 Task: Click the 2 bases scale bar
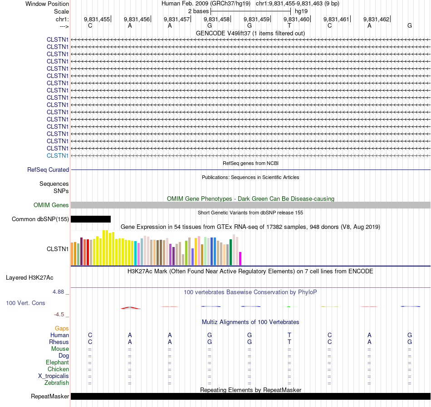coord(250,11)
